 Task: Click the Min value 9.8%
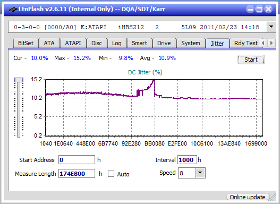coord(126,58)
